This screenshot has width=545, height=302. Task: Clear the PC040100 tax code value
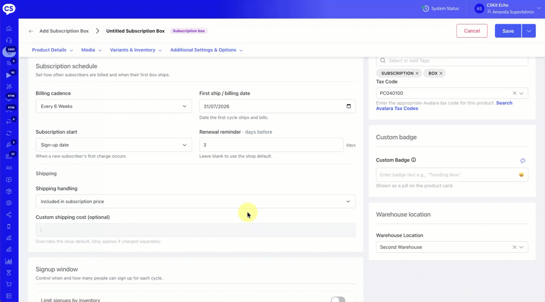coord(515,93)
